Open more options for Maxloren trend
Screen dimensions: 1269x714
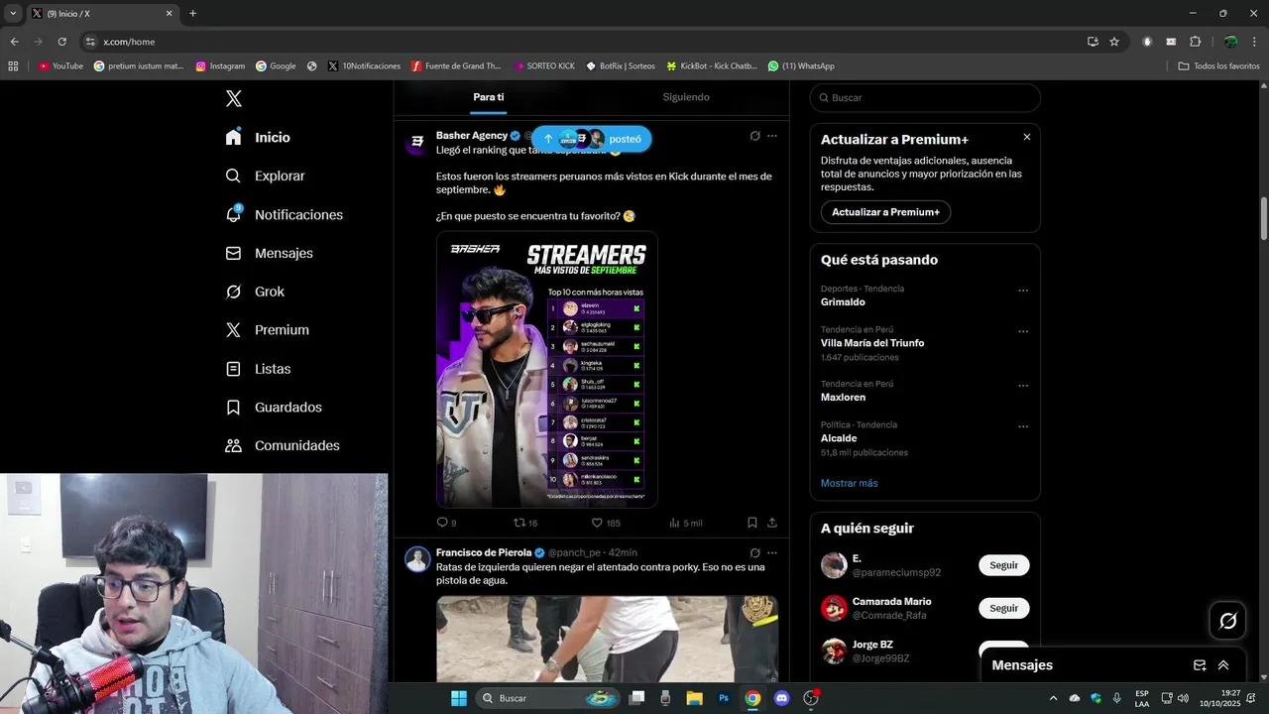(x=1023, y=386)
